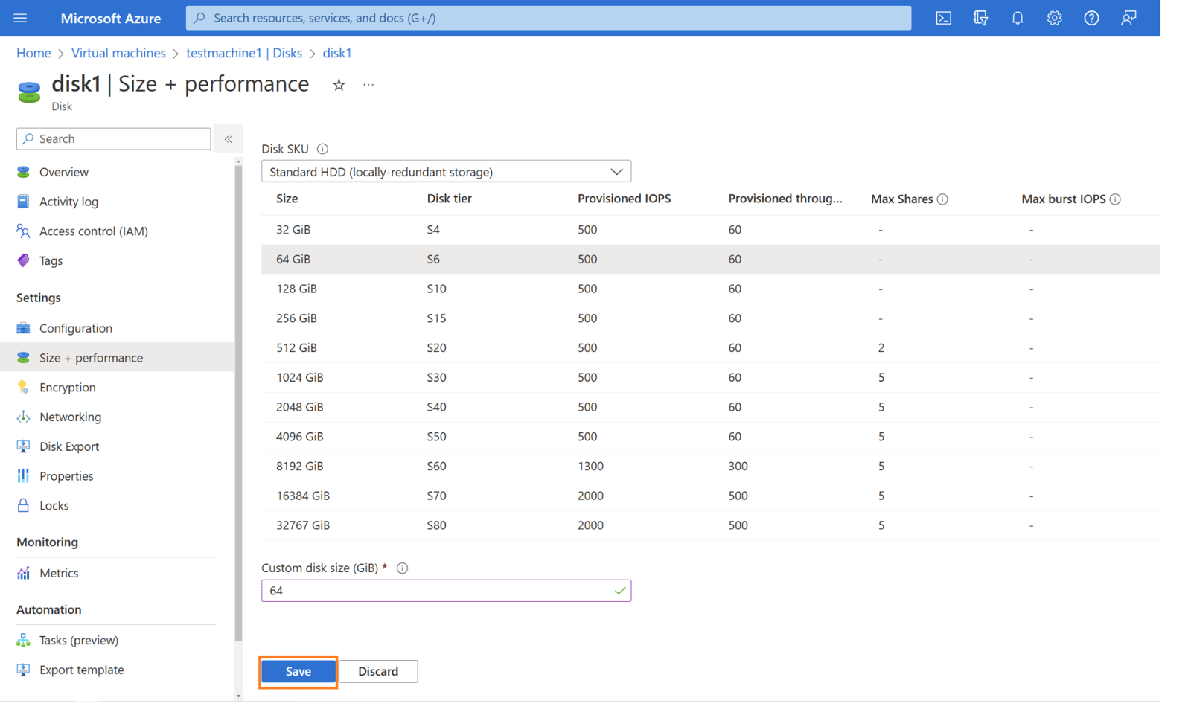Expand the Disk SKU dropdown
Screen dimensions: 1191x718
[x=446, y=172]
